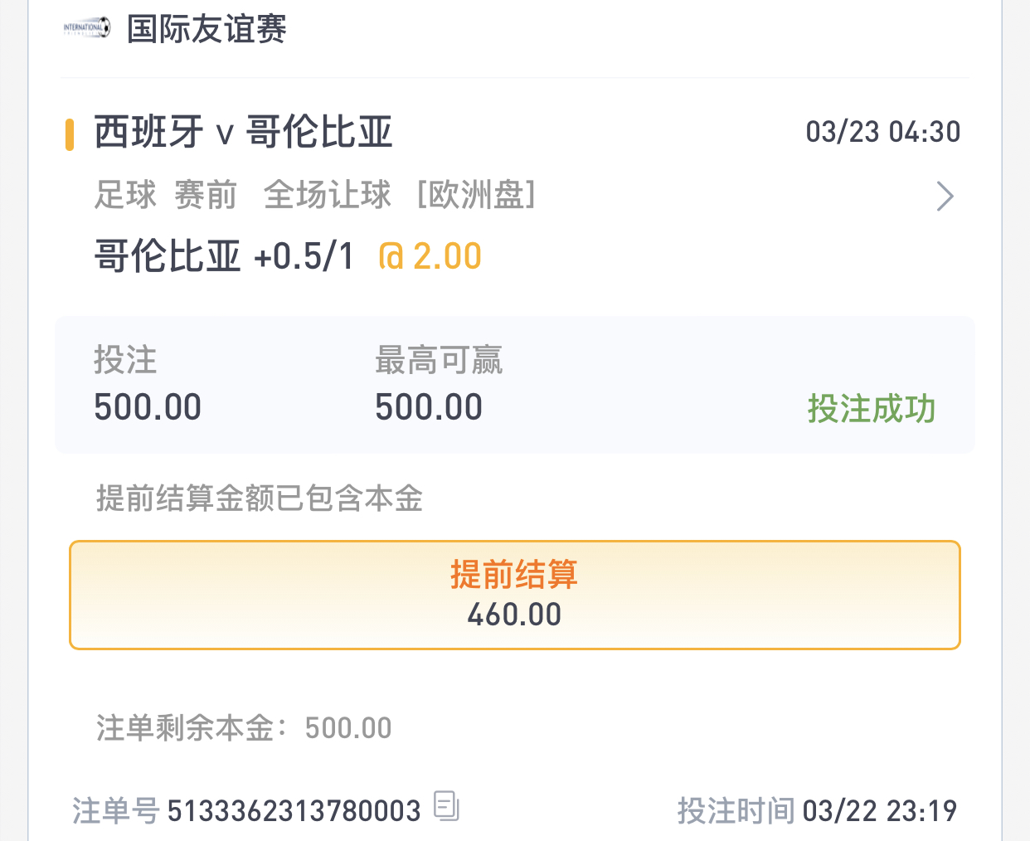Select the @ 2.00 odds value
The height and width of the screenshot is (841, 1030).
[430, 256]
